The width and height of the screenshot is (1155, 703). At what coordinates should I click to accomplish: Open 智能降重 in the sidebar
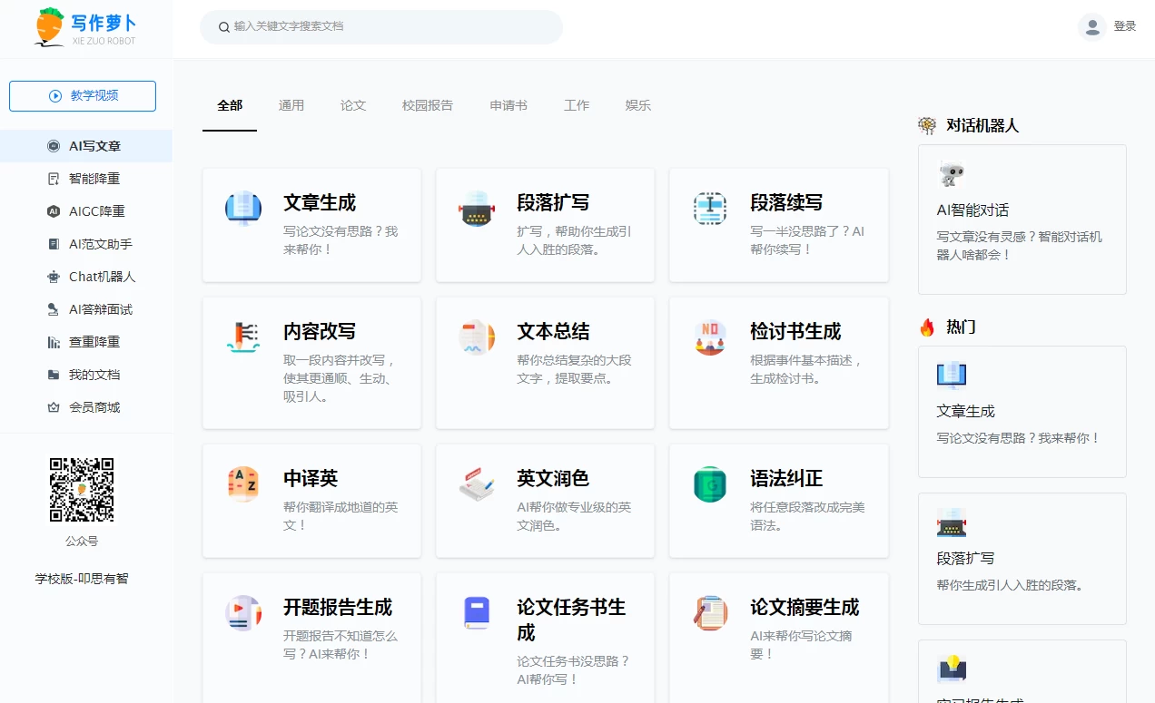tap(94, 179)
